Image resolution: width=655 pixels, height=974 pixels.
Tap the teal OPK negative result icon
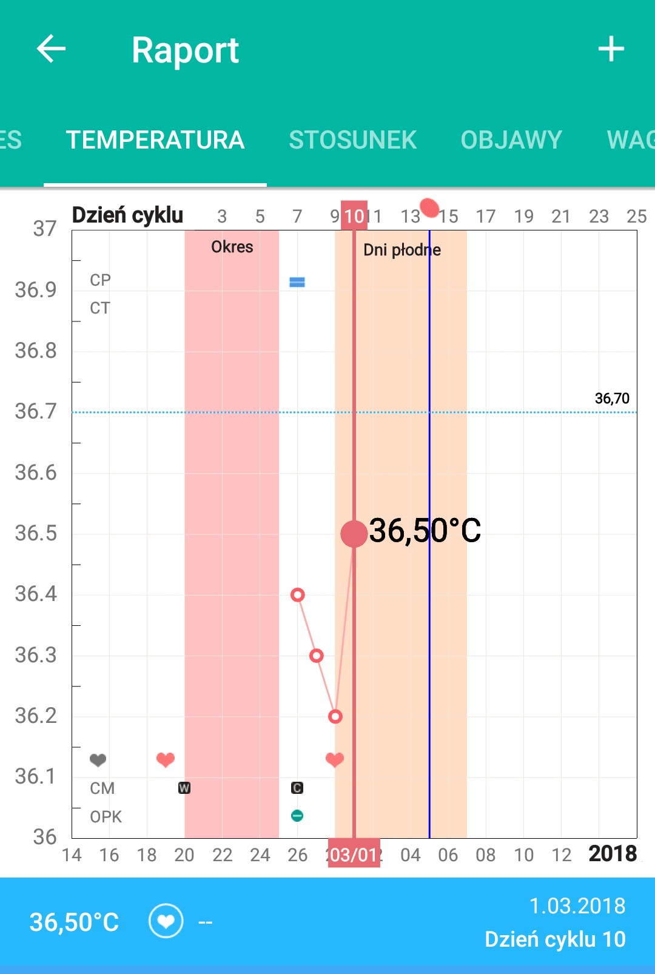tap(297, 816)
